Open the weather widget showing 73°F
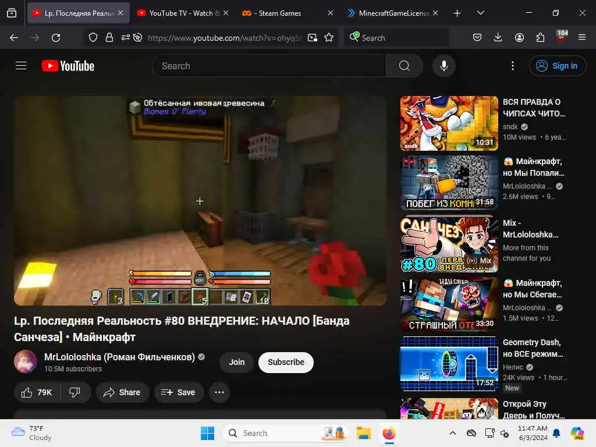Image resolution: width=596 pixels, height=447 pixels. pos(31,433)
